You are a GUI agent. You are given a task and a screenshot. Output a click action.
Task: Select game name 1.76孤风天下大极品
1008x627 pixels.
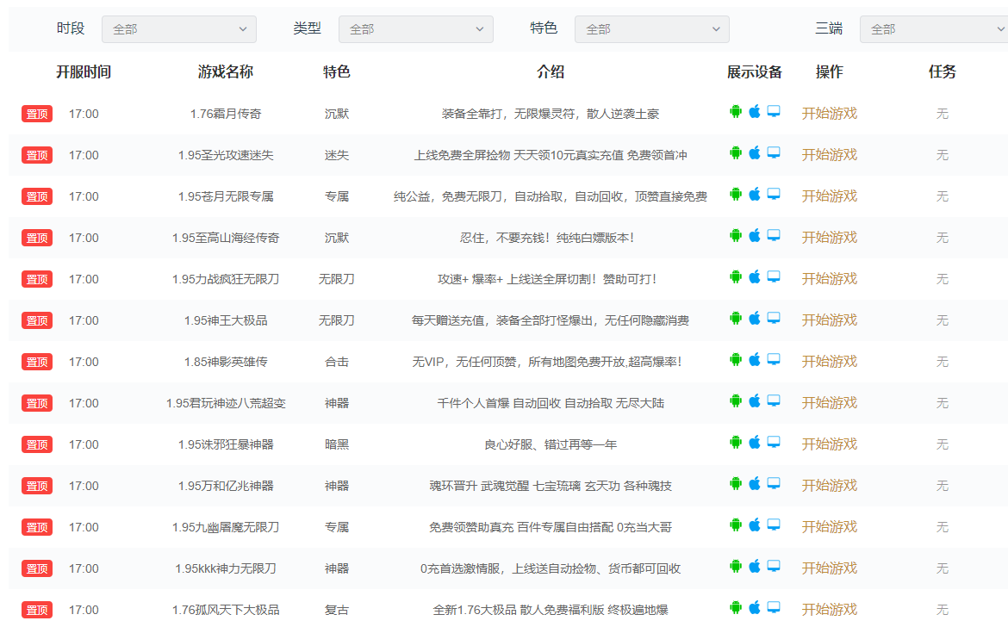coord(226,610)
